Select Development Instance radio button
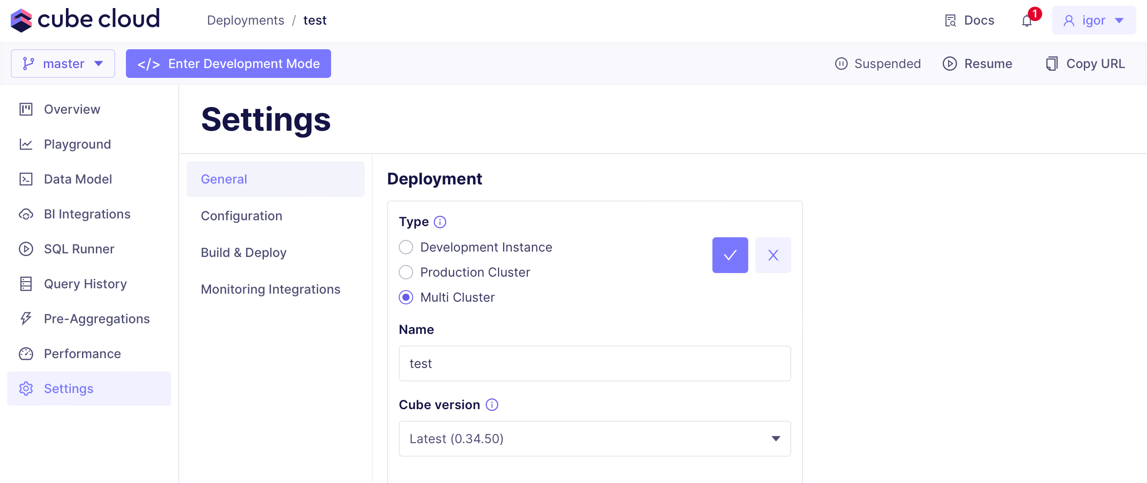This screenshot has height=483, width=1147. tap(406, 247)
